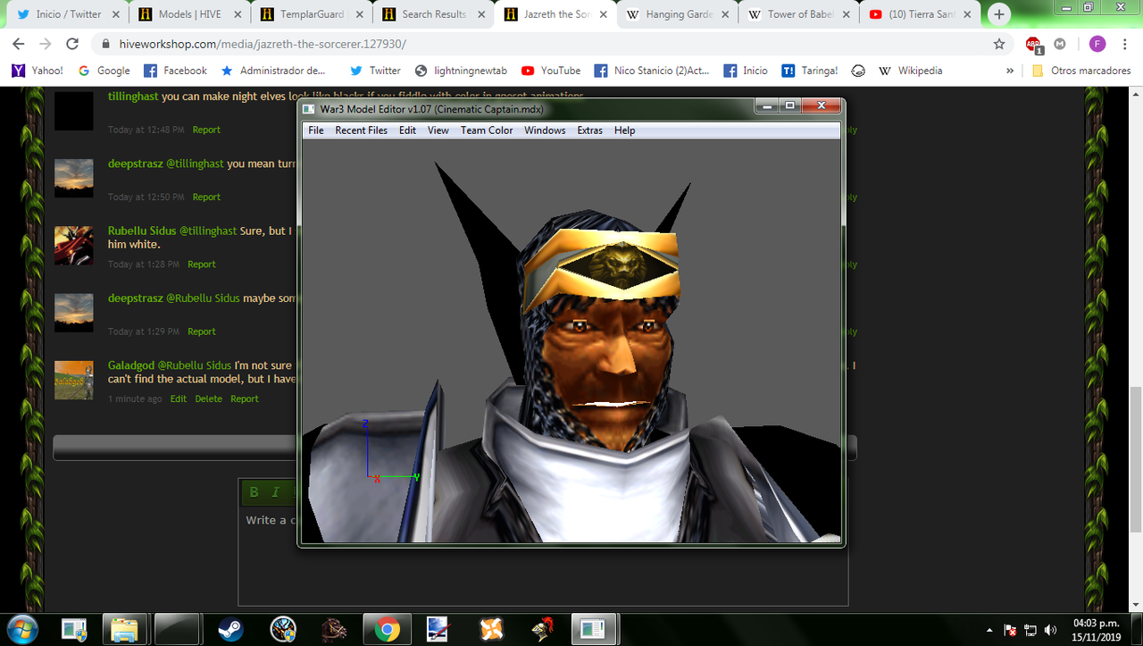
Task: Switch to Models | HIVE browser tab
Action: coord(189,14)
